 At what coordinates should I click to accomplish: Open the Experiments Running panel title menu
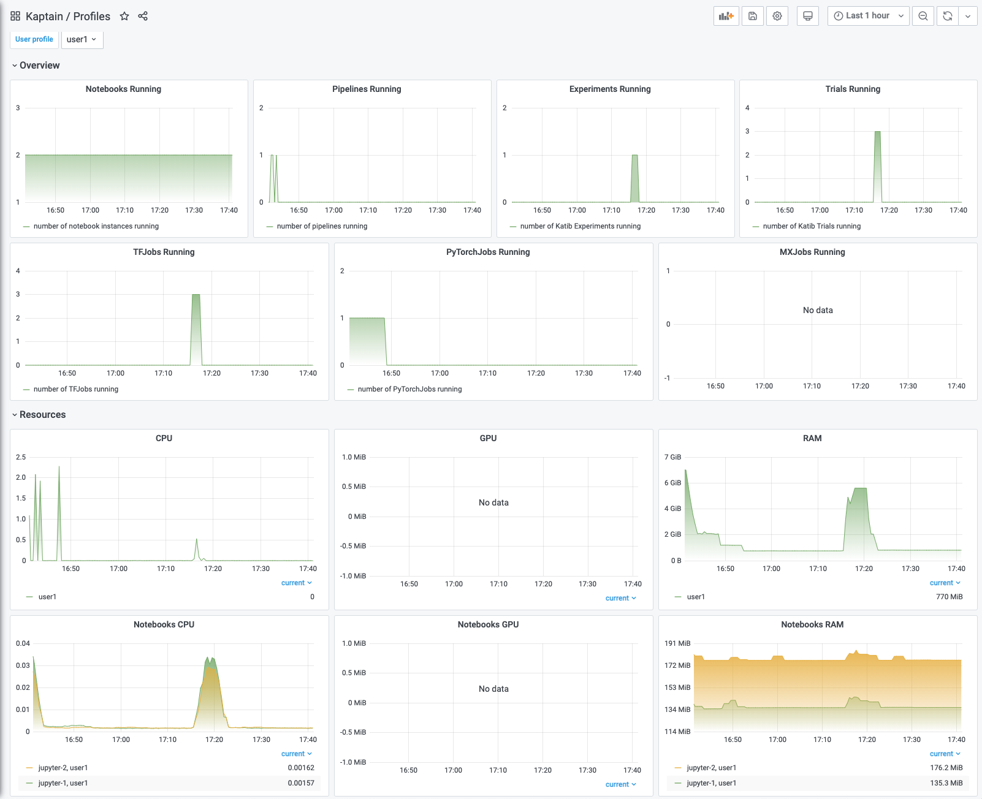point(610,89)
